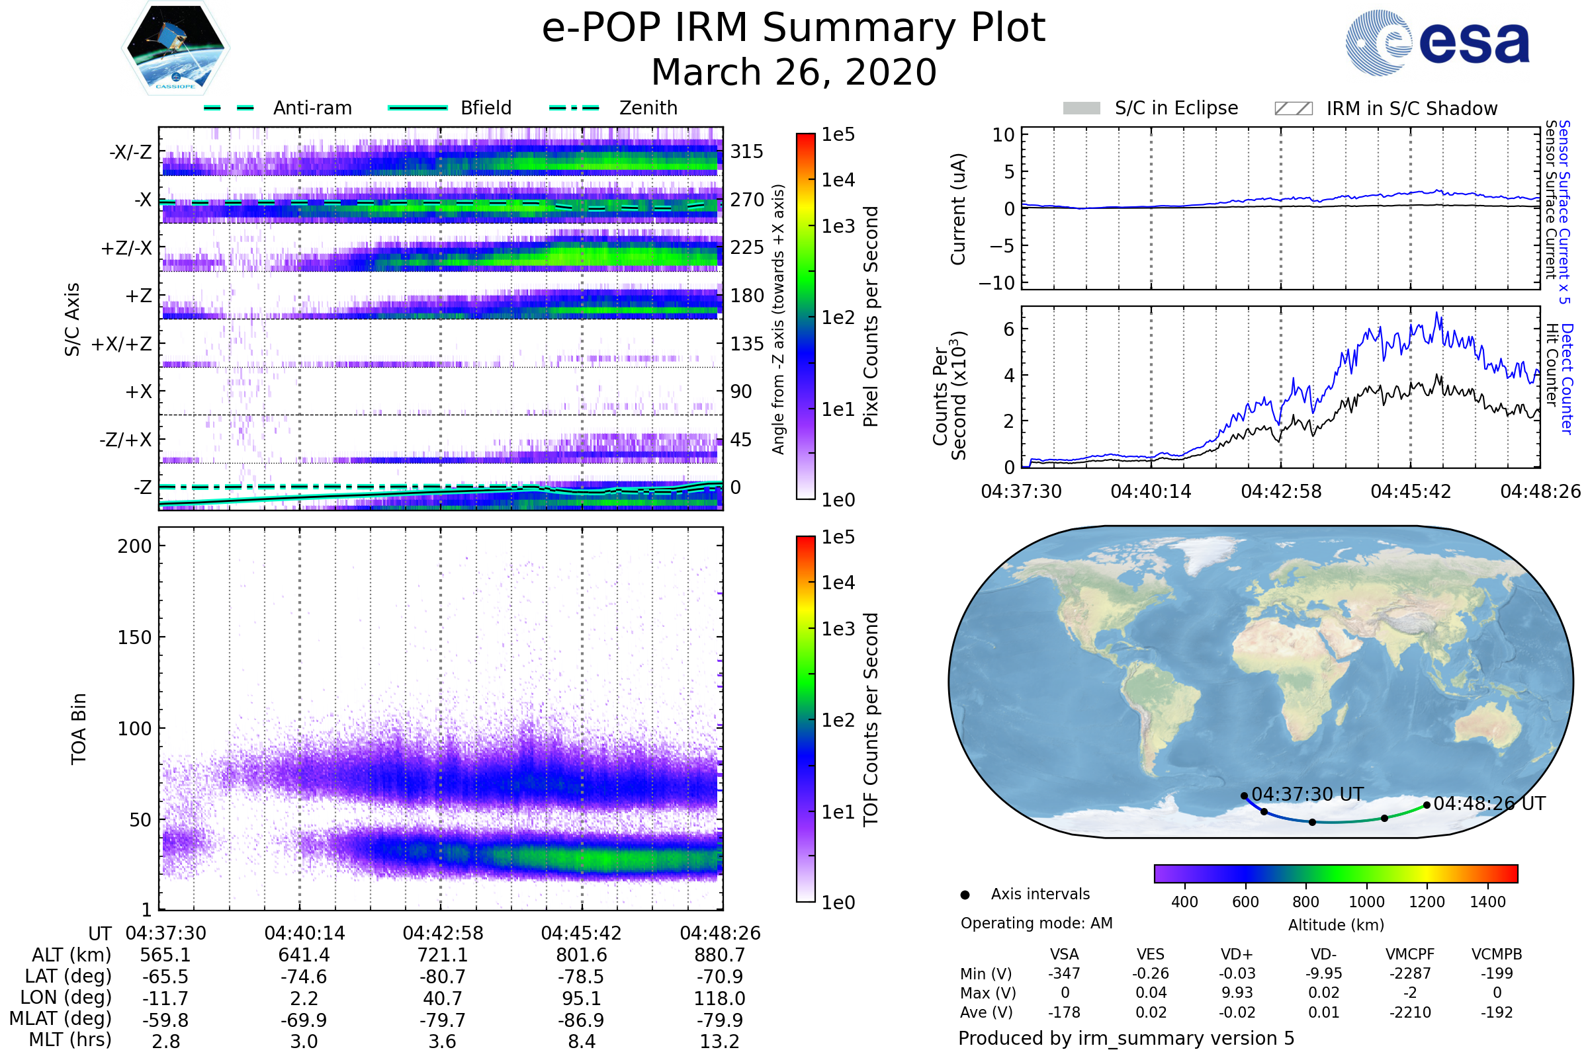The image size is (1588, 1058).
Task: Click the TOF Counts per Second colorbar
Action: click(805, 719)
